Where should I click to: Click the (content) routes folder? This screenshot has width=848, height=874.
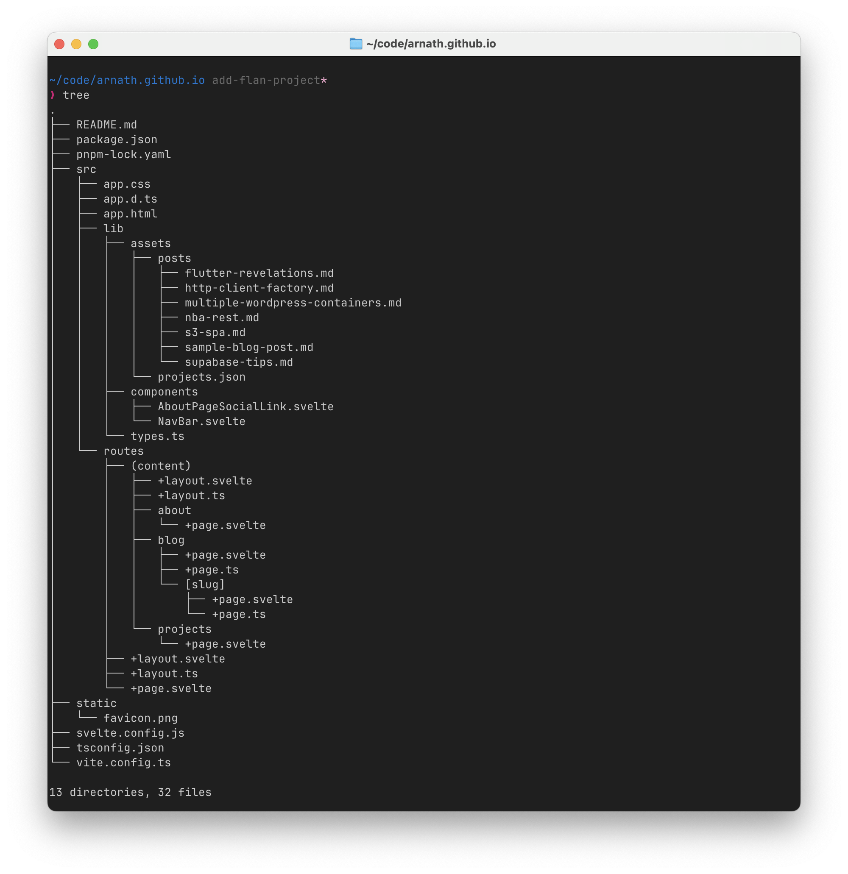pyautogui.click(x=161, y=466)
